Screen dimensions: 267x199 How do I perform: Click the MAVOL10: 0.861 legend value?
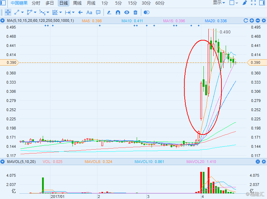149,162
